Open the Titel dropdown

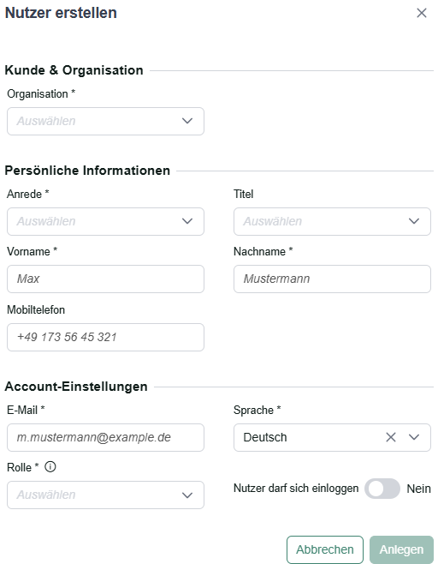(x=332, y=221)
